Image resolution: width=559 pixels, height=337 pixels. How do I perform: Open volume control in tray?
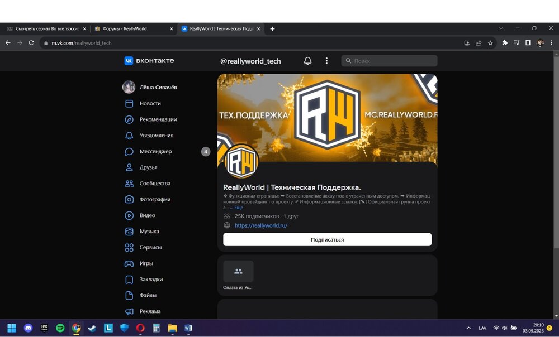point(504,328)
